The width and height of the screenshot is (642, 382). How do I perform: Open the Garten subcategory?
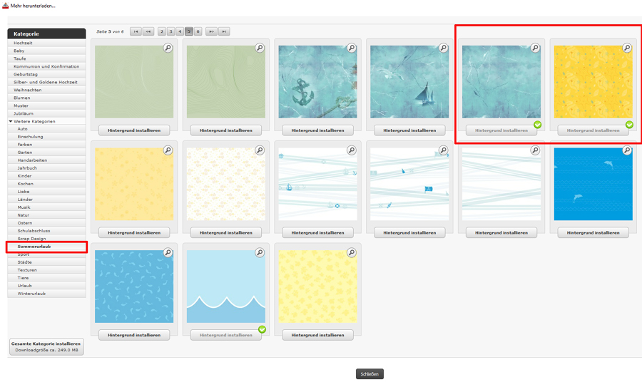point(46,152)
